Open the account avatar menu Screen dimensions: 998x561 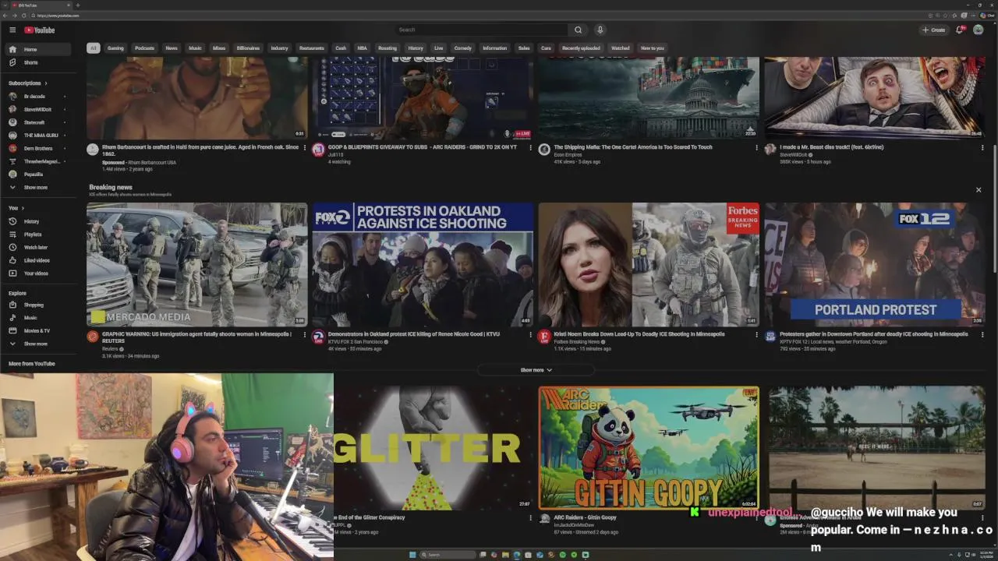click(978, 30)
